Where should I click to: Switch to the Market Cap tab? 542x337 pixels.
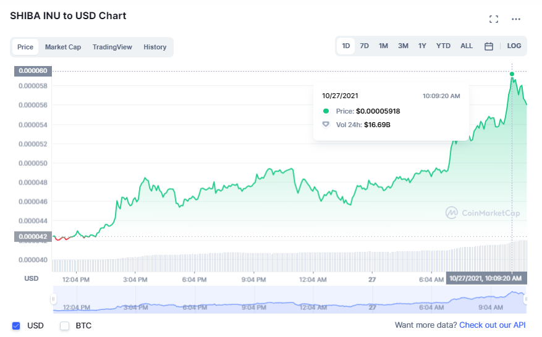click(63, 47)
